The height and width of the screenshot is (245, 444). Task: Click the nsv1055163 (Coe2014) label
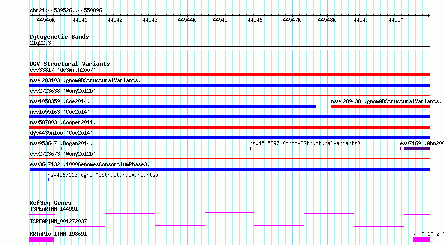[60, 112]
